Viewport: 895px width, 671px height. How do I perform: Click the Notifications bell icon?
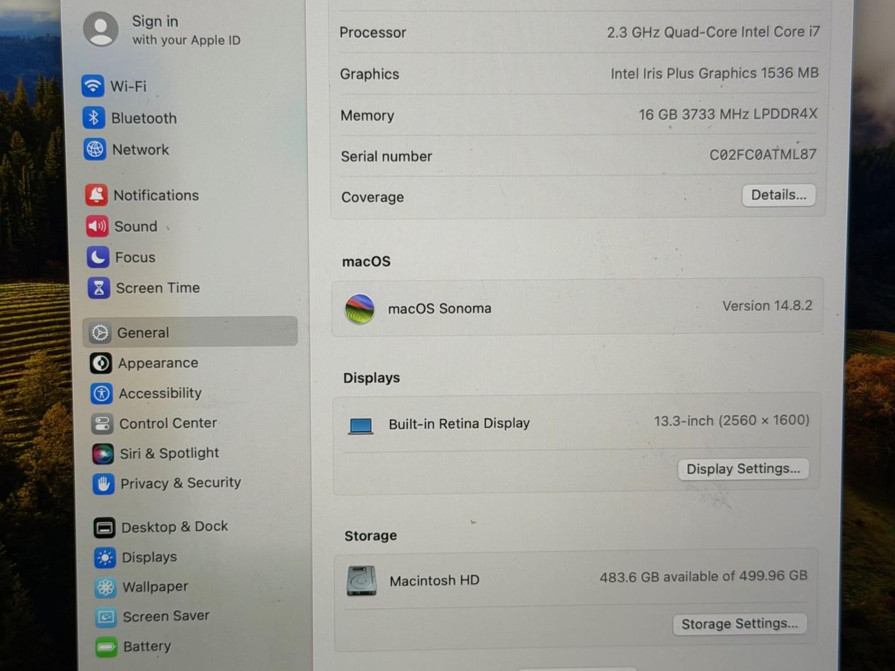(96, 195)
